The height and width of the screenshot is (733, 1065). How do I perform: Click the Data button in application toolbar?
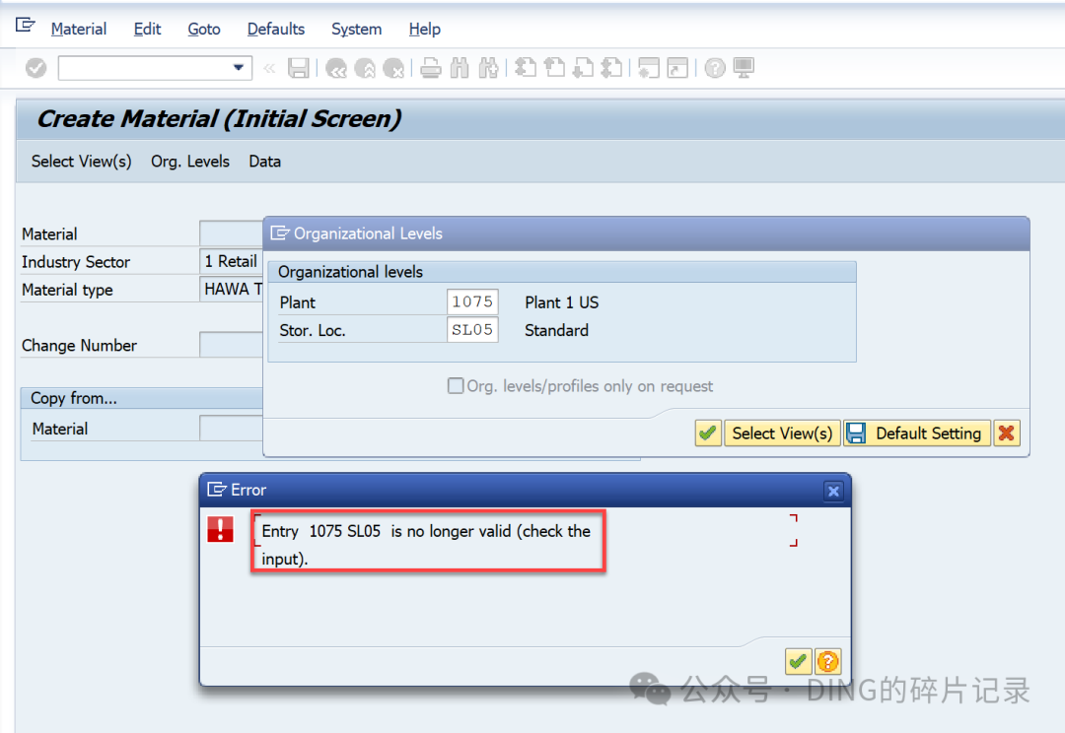click(265, 162)
